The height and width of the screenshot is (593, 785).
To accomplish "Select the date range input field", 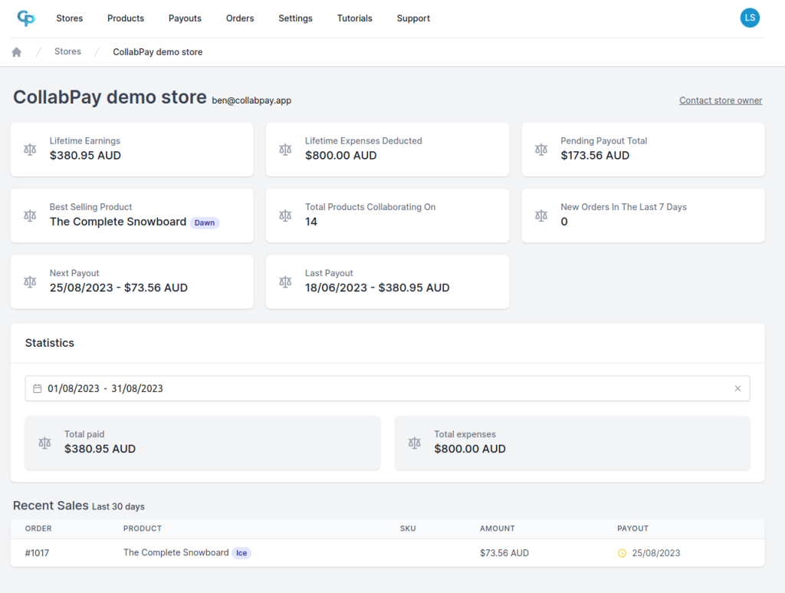I will [383, 389].
